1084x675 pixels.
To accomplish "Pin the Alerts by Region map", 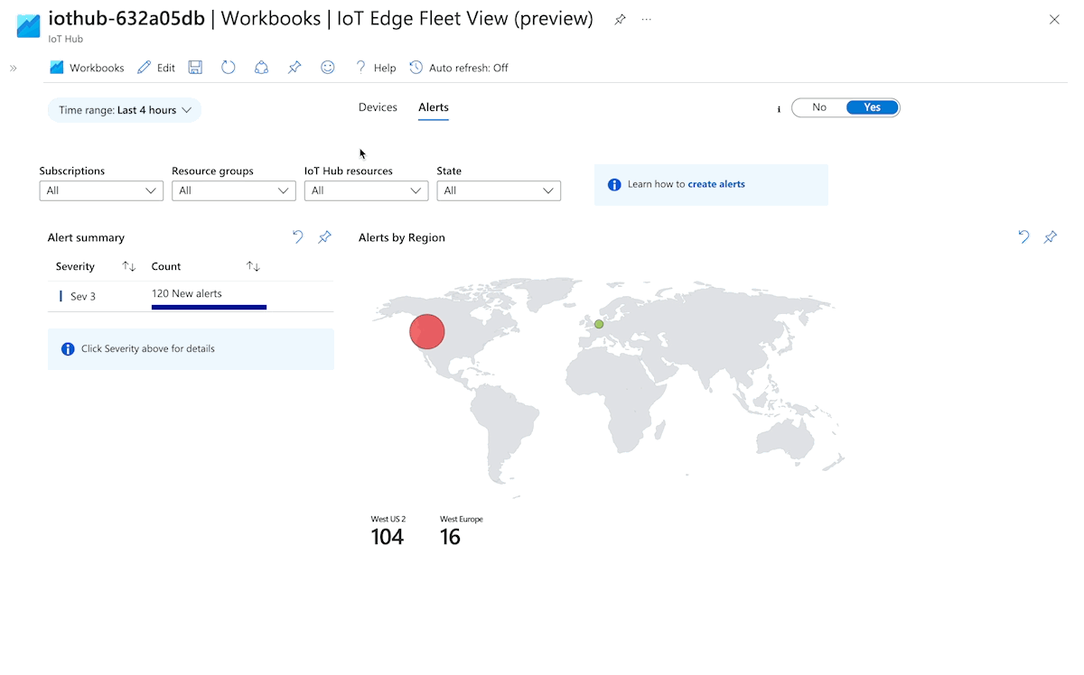I will click(x=1051, y=237).
